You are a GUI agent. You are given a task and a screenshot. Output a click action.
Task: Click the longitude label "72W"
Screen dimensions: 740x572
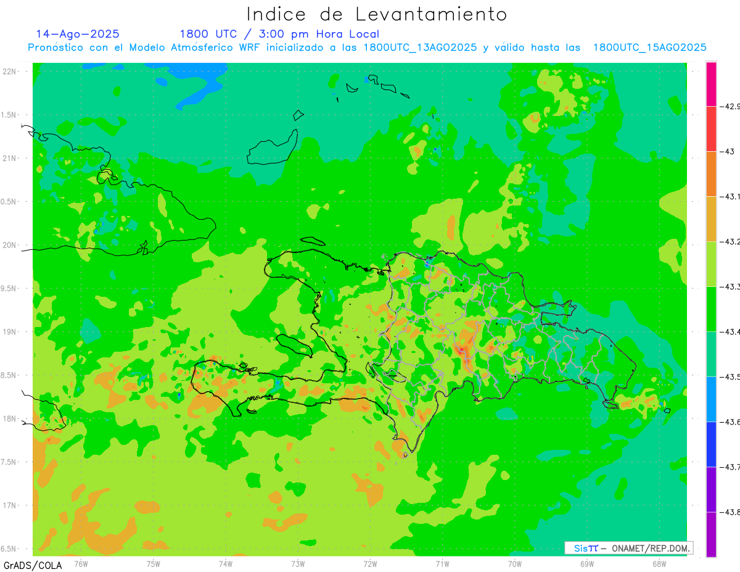(371, 564)
